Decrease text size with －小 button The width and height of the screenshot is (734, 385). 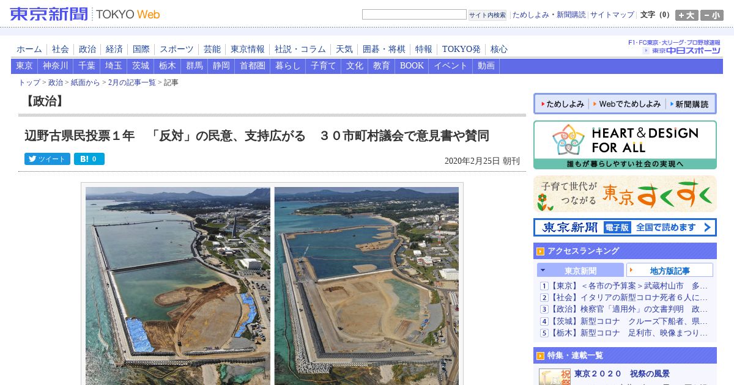pos(711,15)
